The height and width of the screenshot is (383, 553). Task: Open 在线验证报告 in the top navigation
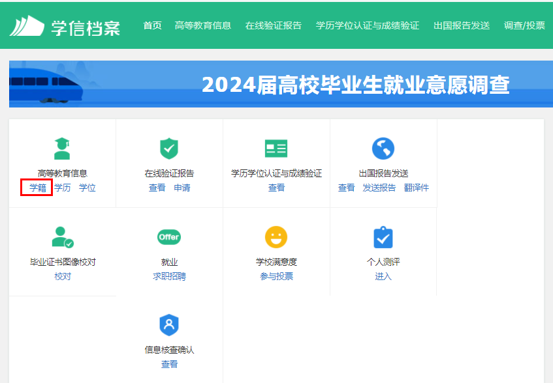274,25
